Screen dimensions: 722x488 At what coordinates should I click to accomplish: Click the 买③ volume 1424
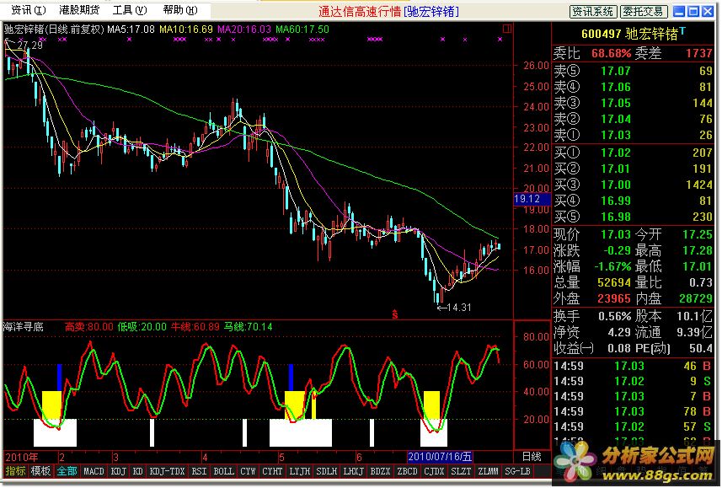(699, 185)
